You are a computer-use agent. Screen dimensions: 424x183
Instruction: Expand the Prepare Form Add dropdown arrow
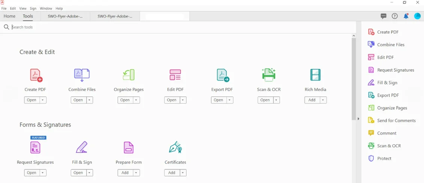(136, 172)
